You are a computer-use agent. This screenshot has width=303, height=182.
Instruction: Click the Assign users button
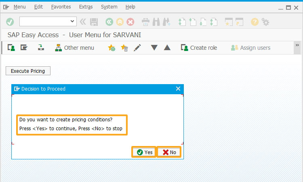[250, 48]
